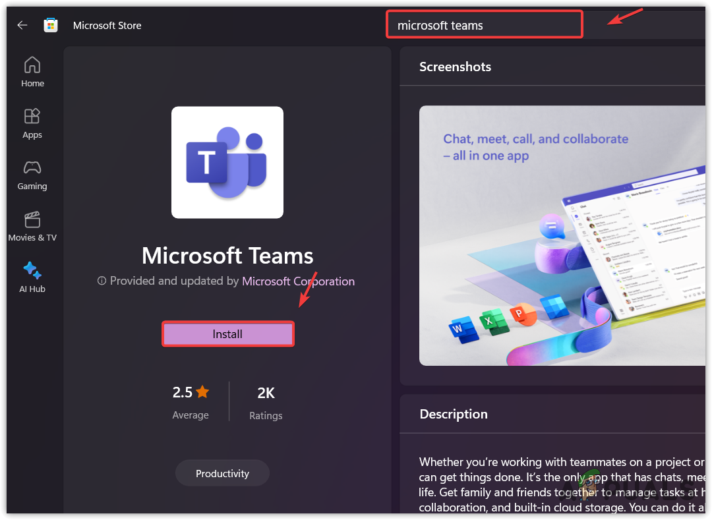712x520 pixels.
Task: Click the description paragraph text
Action: [562, 484]
